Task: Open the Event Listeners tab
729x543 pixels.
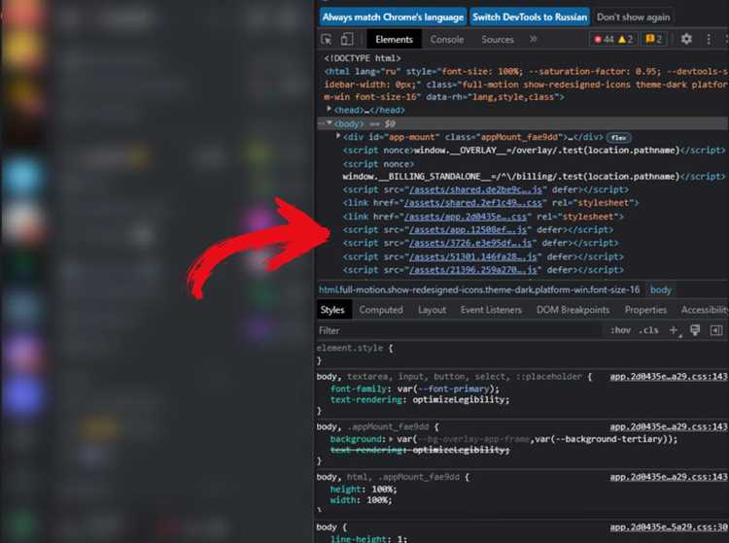Action: 491,310
